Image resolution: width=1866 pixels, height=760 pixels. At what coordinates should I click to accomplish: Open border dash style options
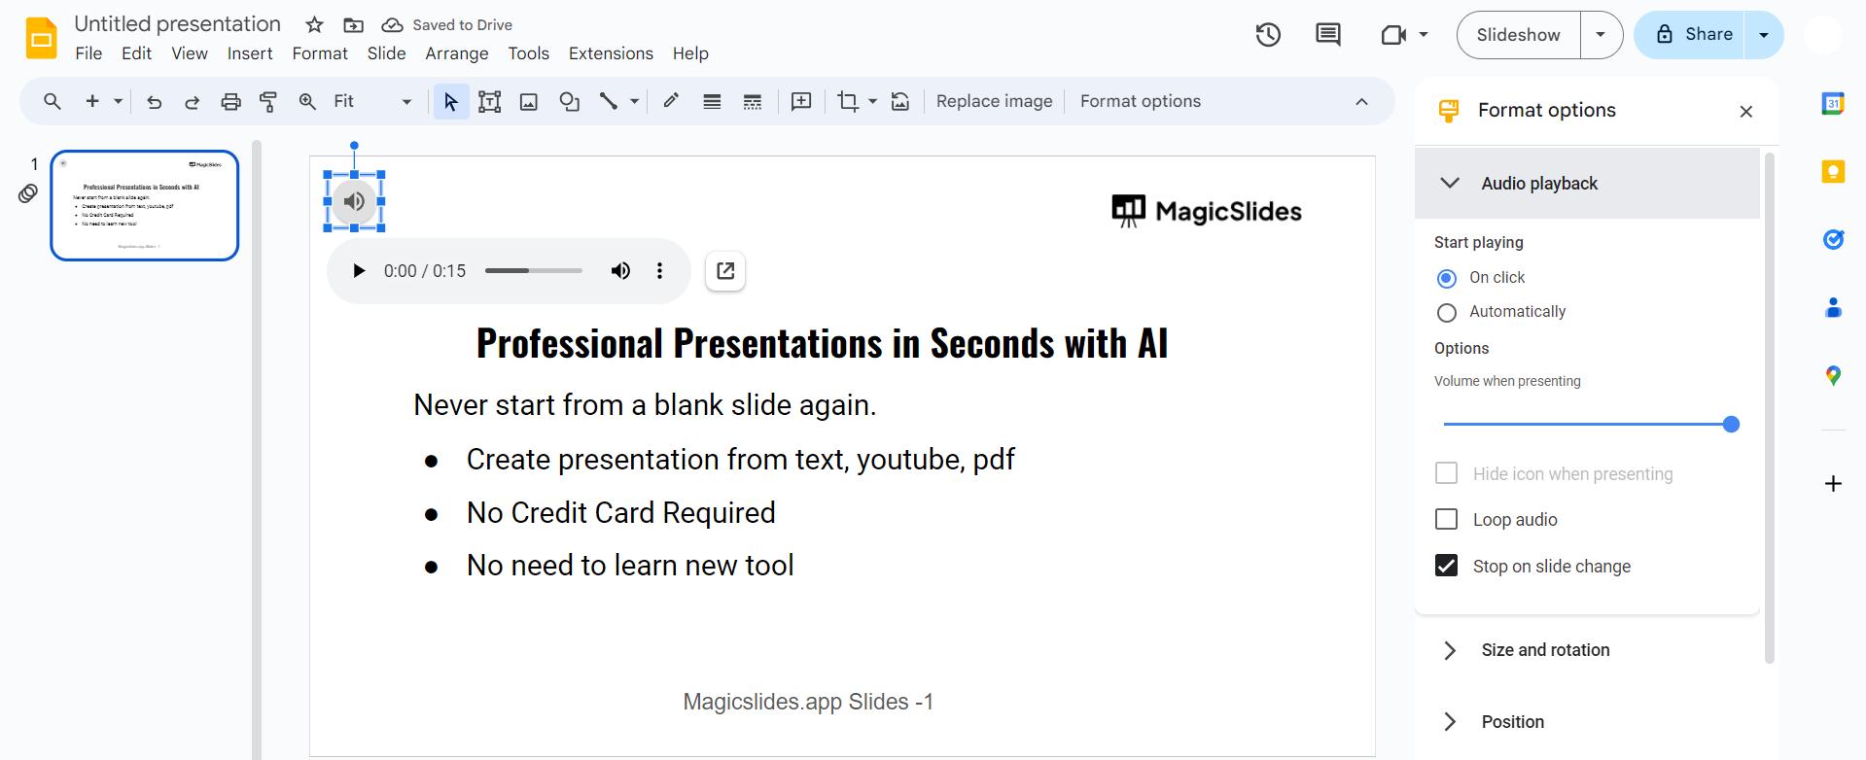[753, 101]
